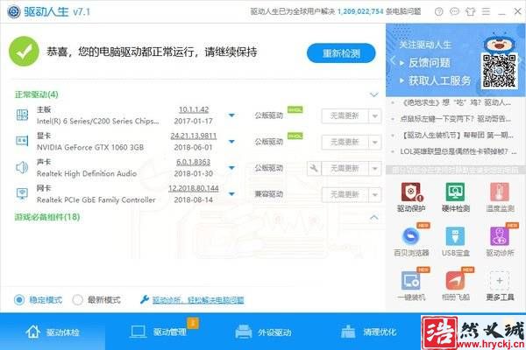Click audio version 6.0.1.8363

point(194,162)
